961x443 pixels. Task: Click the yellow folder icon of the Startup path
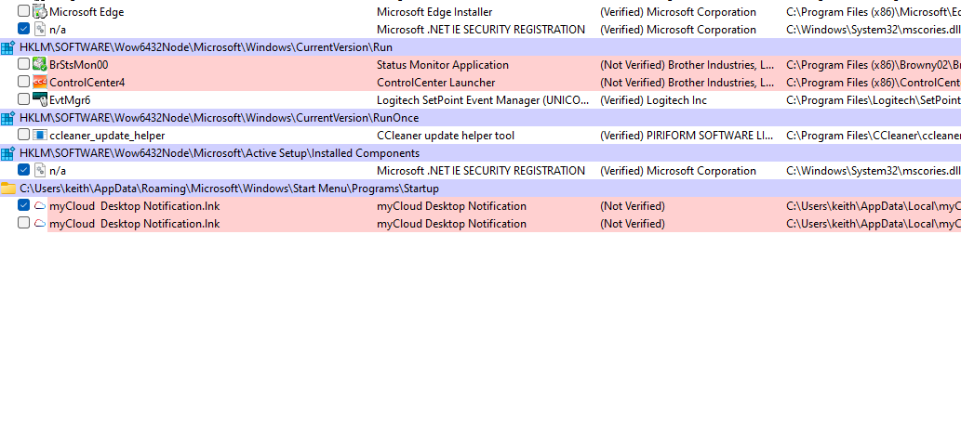[x=8, y=189]
